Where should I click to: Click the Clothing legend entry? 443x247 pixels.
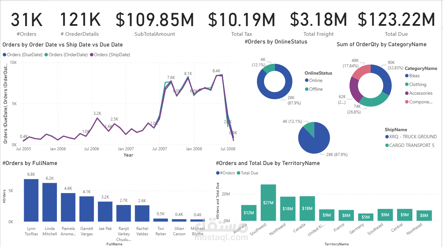[x=416, y=85]
